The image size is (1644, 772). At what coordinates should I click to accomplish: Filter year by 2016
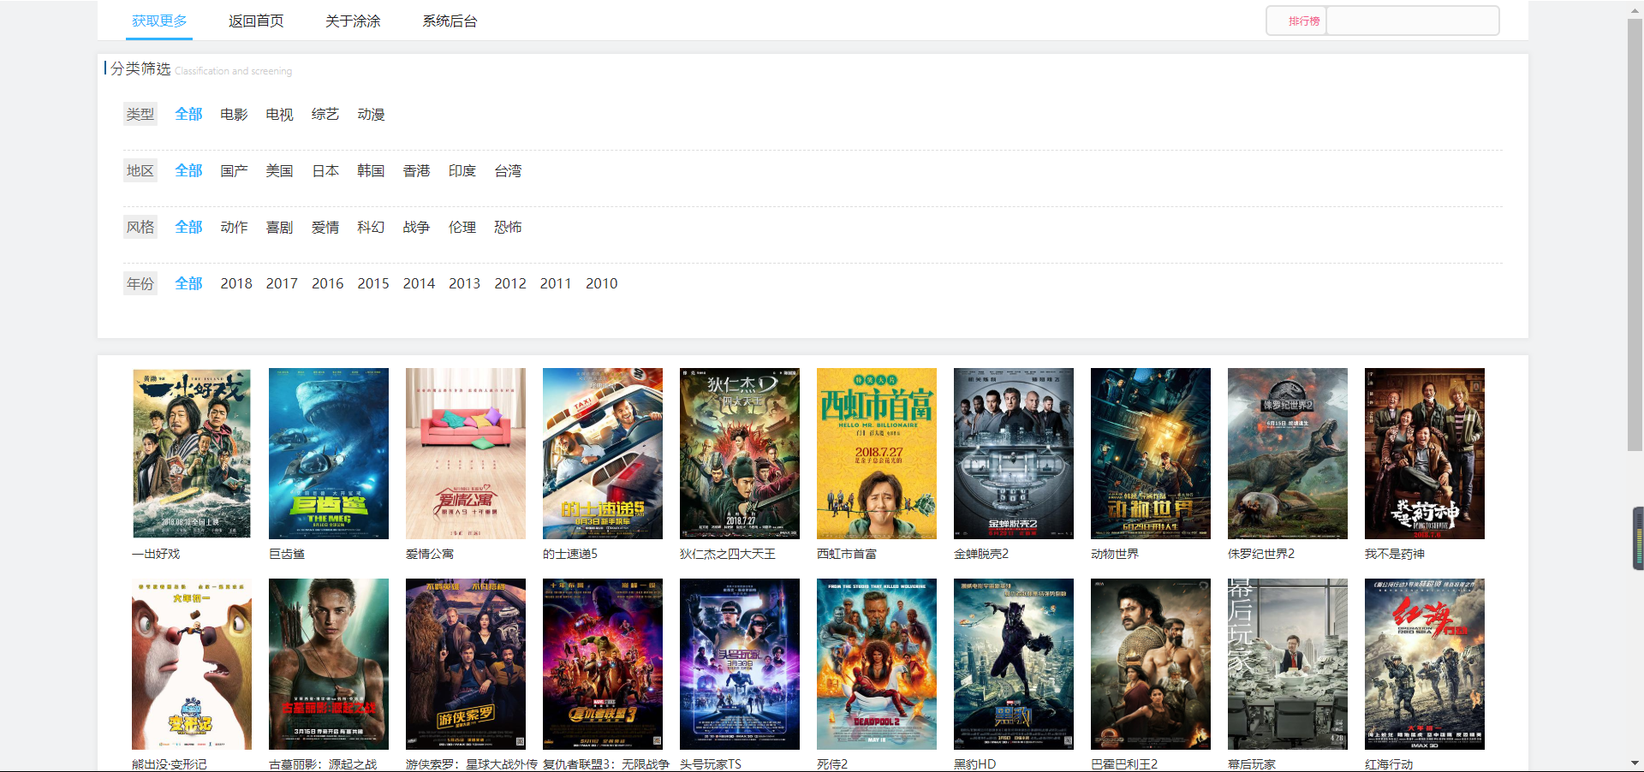pyautogui.click(x=328, y=283)
